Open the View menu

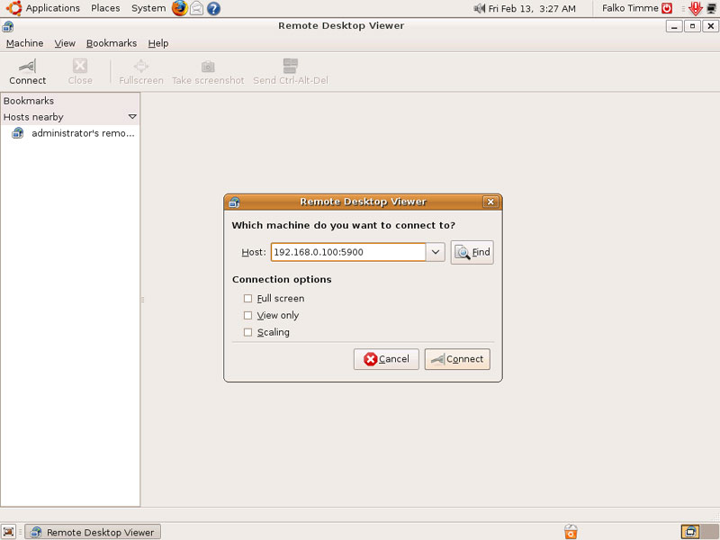coord(65,43)
